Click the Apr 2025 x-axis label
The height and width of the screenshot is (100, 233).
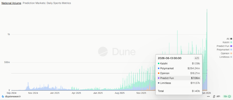tap(76, 93)
